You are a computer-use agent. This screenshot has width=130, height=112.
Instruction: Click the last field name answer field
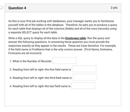click(x=83, y=85)
